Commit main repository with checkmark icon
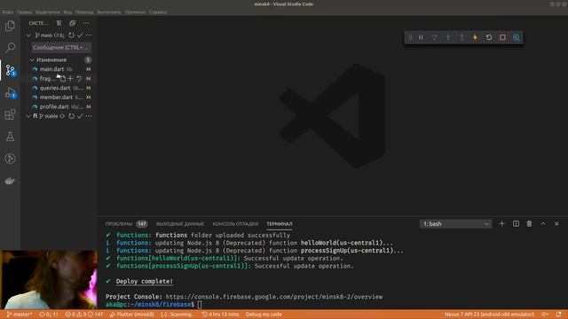 [80, 35]
